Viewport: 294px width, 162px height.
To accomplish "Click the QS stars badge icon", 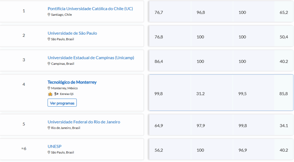I will tap(50, 94).
